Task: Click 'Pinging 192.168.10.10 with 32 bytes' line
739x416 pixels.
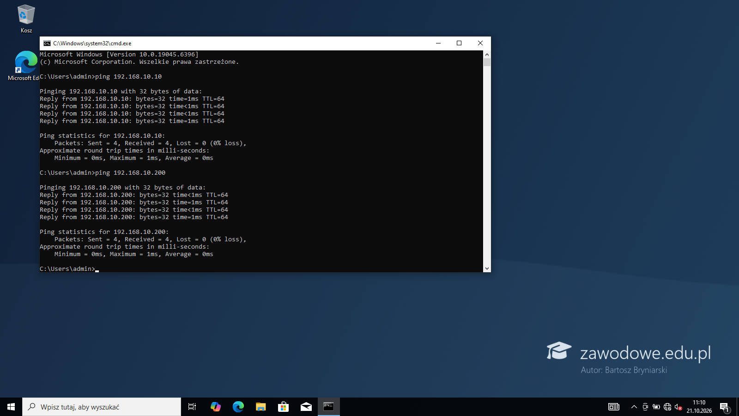Action: pos(121,92)
